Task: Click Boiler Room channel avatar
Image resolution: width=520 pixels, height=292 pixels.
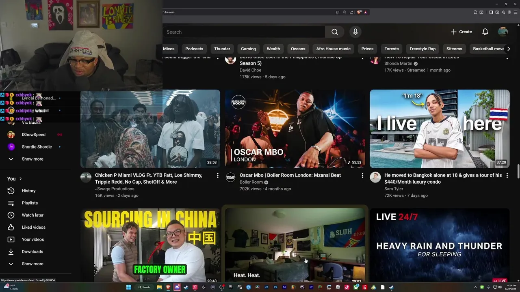Action: pos(230,177)
